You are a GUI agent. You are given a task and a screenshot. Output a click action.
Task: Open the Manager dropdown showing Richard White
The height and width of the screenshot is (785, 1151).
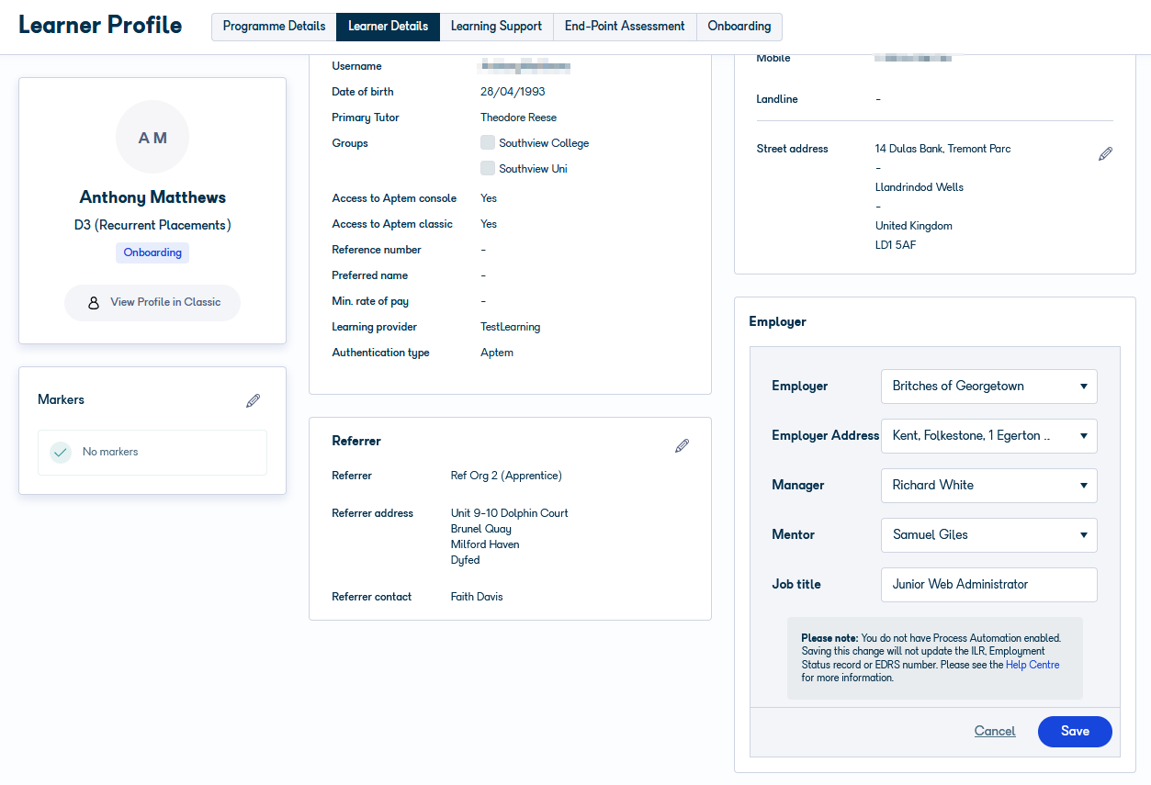point(988,485)
